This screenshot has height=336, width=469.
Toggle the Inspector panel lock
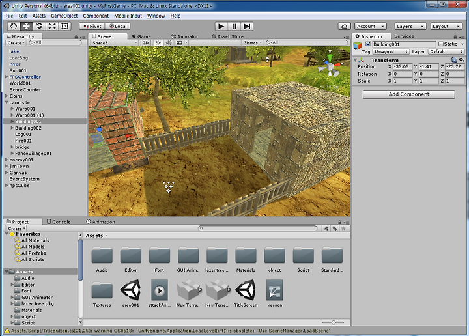tap(455, 37)
